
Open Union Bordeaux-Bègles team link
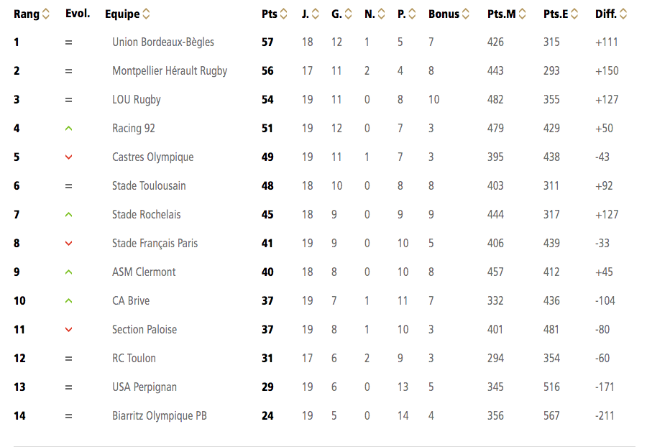coord(163,42)
